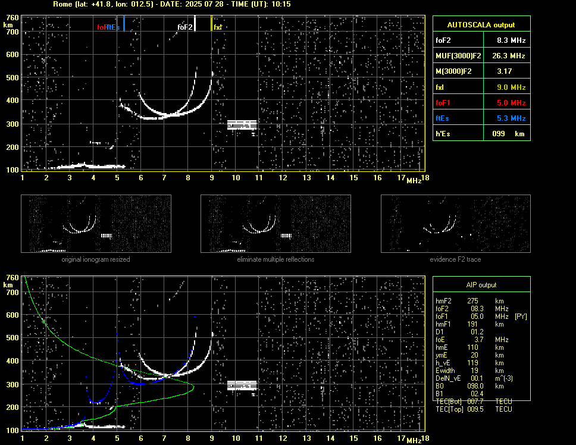Viewport: 576px width, 445px height.
Task: Click the Rome station title with date and time
Action: coord(172,4)
